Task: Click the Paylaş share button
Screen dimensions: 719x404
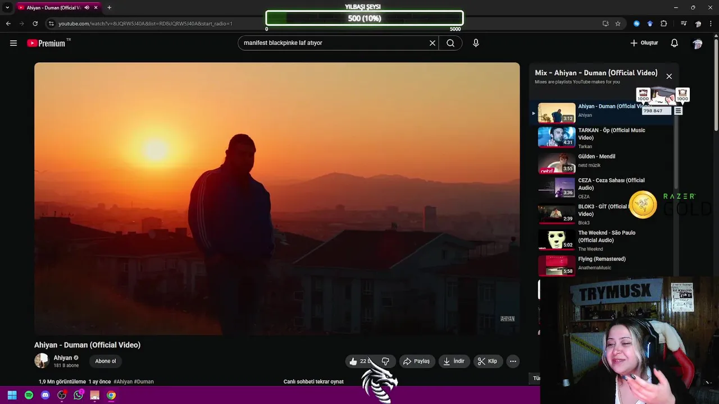Action: click(416, 361)
